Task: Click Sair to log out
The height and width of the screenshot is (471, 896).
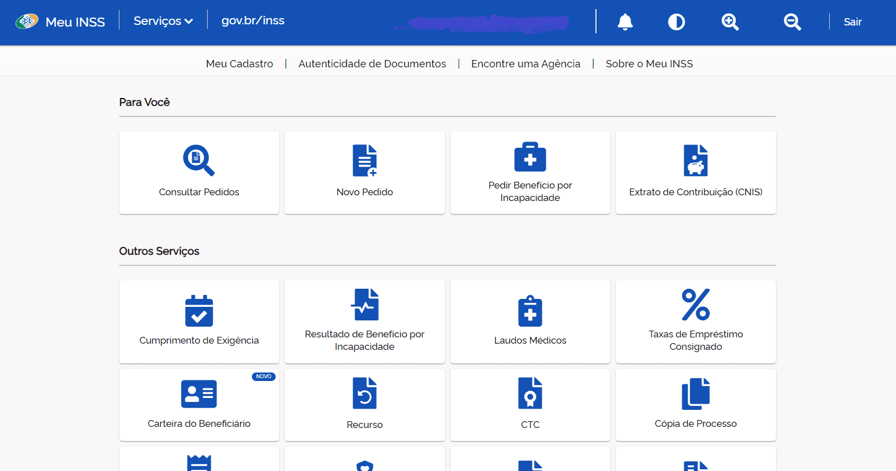Action: 852,22
